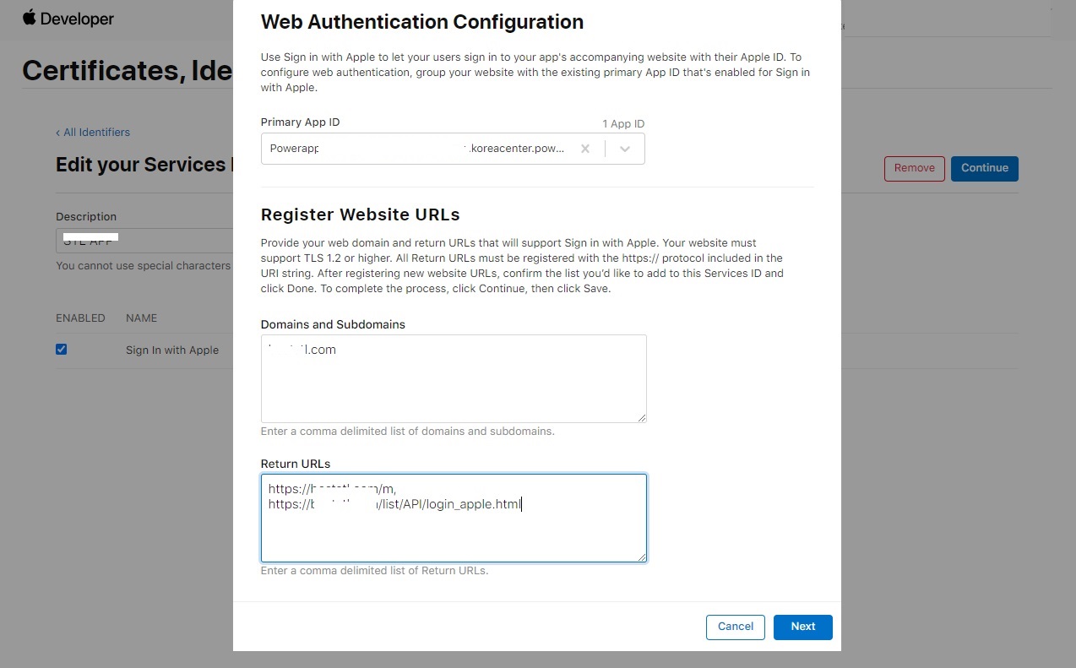Image resolution: width=1076 pixels, height=668 pixels.
Task: Clear the selected Primary App ID
Action: [584, 149]
